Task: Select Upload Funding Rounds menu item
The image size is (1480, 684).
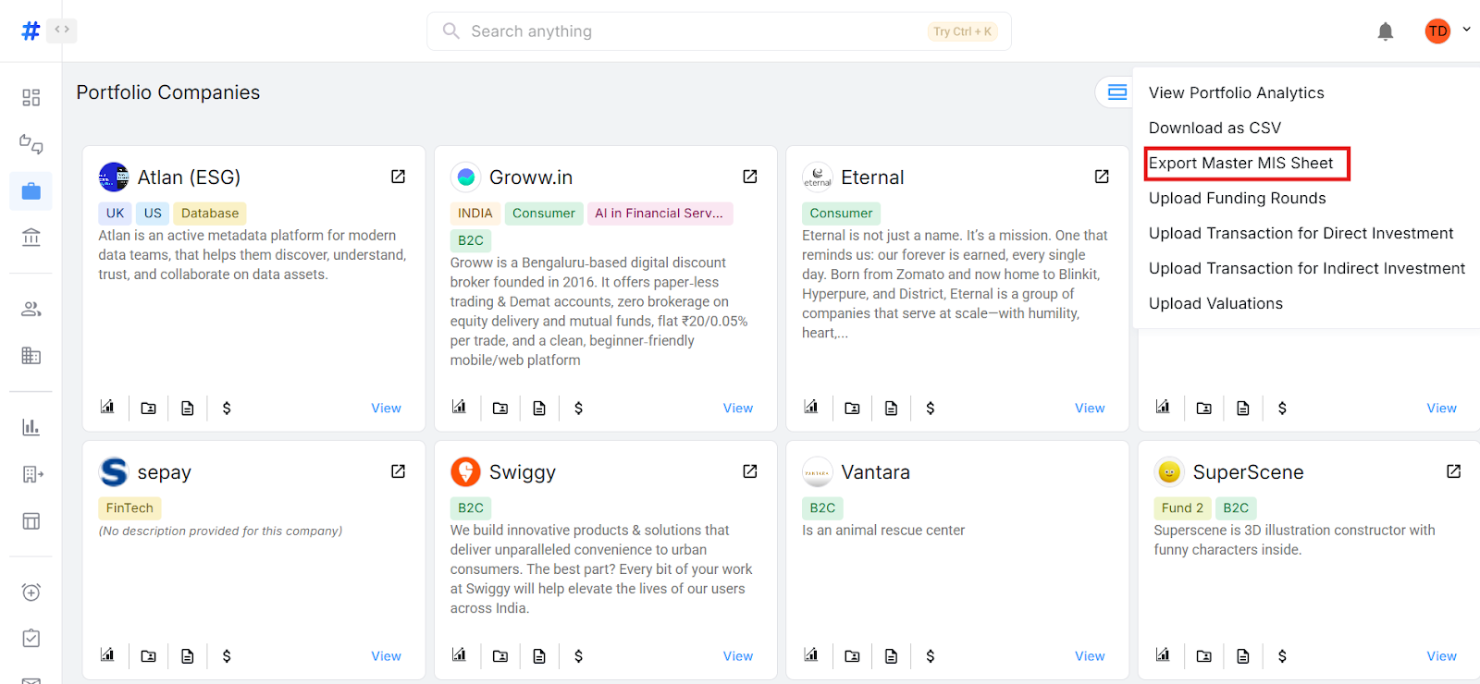Action: [x=1237, y=199]
